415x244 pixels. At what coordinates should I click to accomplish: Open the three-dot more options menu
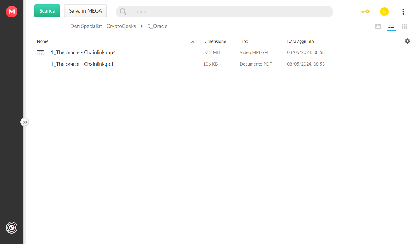(x=403, y=12)
